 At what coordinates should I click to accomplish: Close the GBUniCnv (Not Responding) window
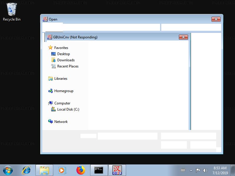click(183, 37)
